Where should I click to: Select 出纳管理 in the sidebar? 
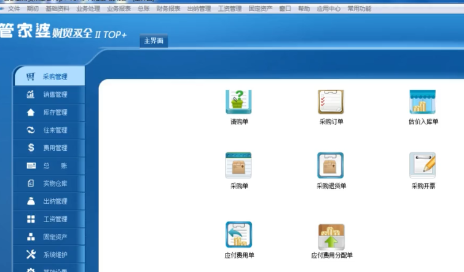pyautogui.click(x=49, y=201)
